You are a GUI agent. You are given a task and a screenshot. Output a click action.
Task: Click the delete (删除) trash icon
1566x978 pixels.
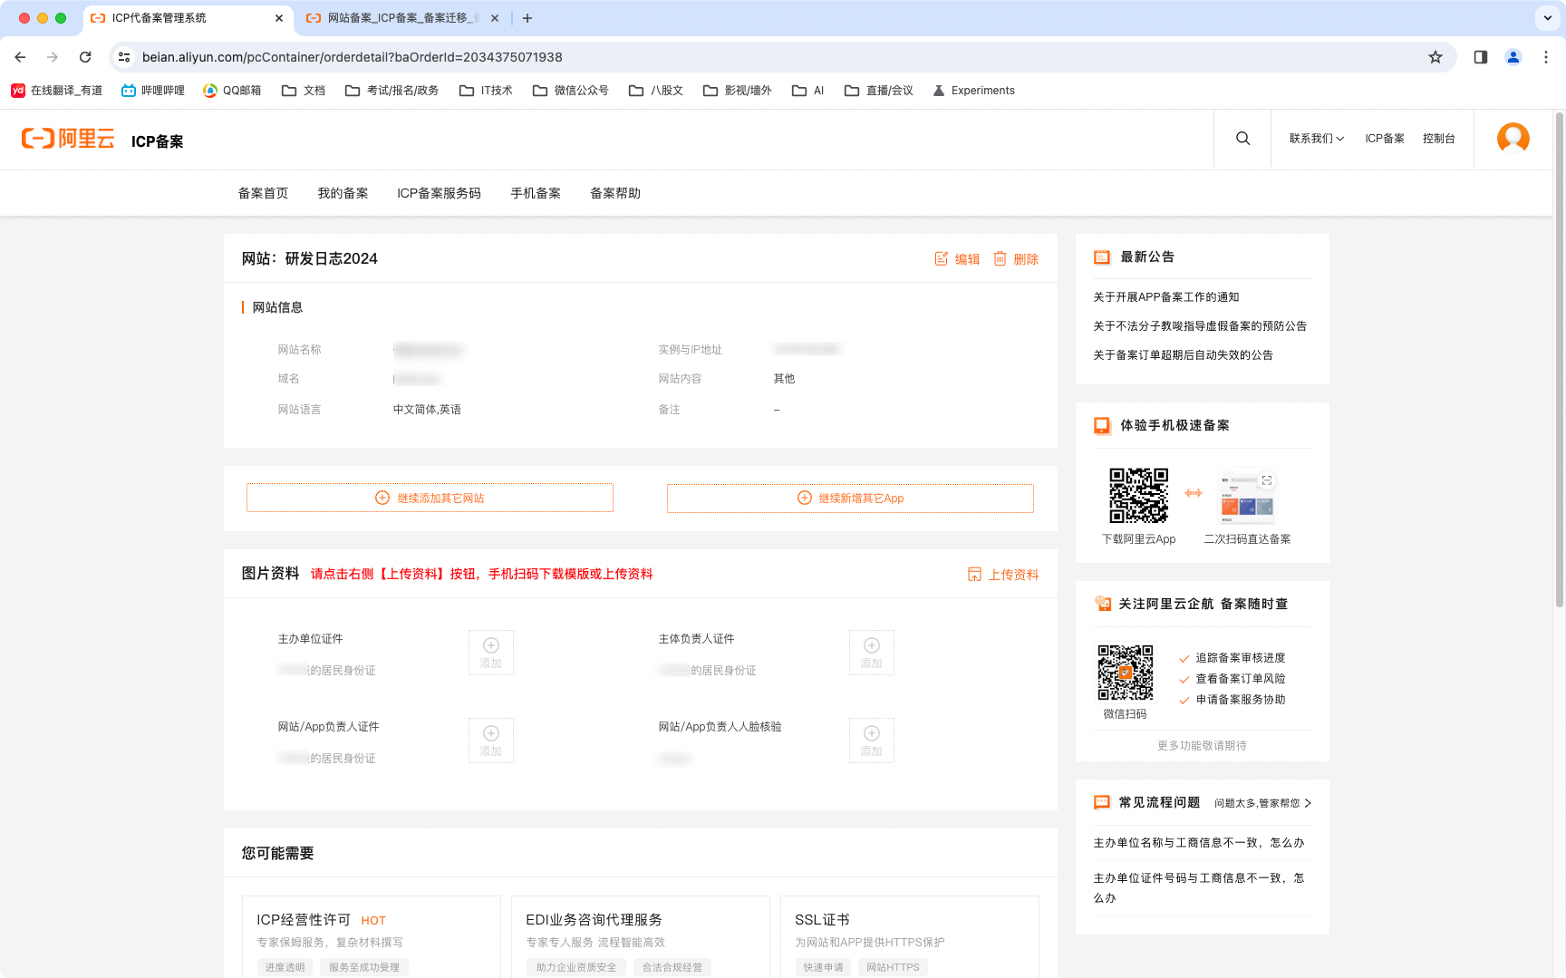pos(1000,259)
